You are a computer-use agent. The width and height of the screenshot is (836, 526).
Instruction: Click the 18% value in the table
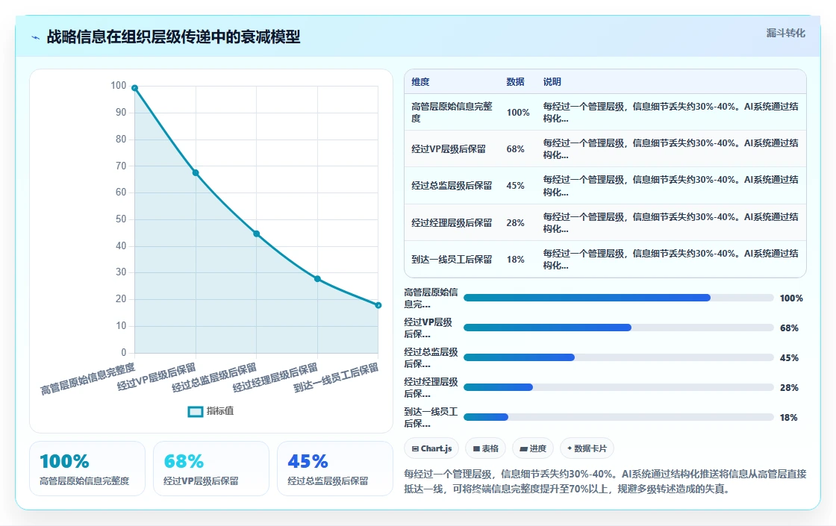point(515,260)
